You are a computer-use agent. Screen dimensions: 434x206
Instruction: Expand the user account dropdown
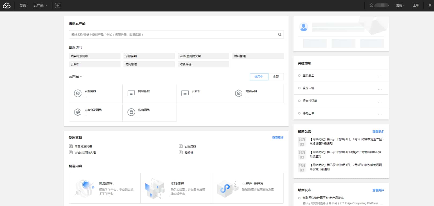pos(380,5)
